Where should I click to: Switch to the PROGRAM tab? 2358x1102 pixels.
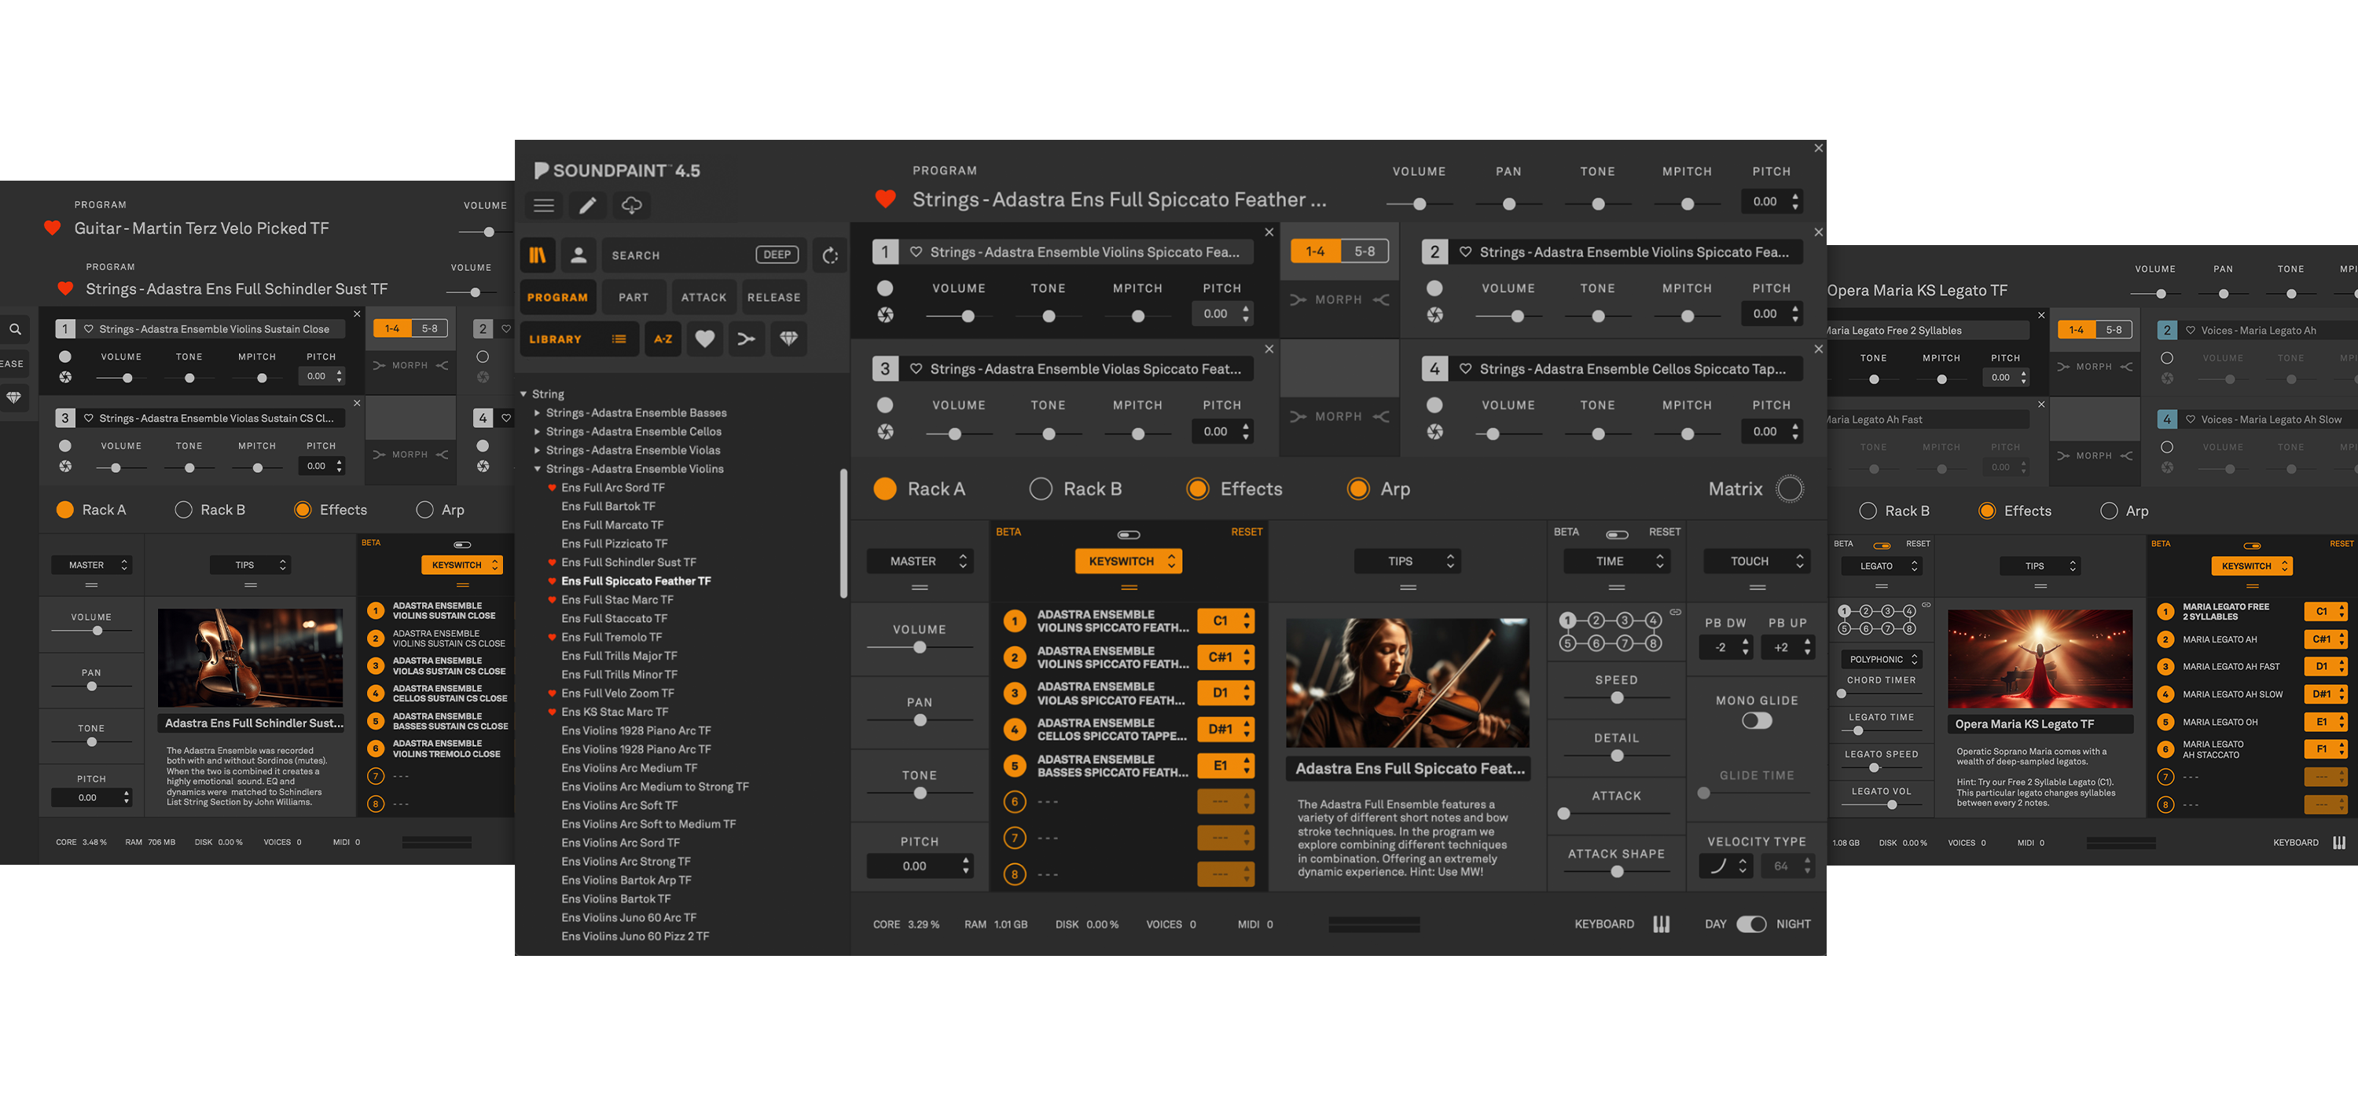[557, 297]
